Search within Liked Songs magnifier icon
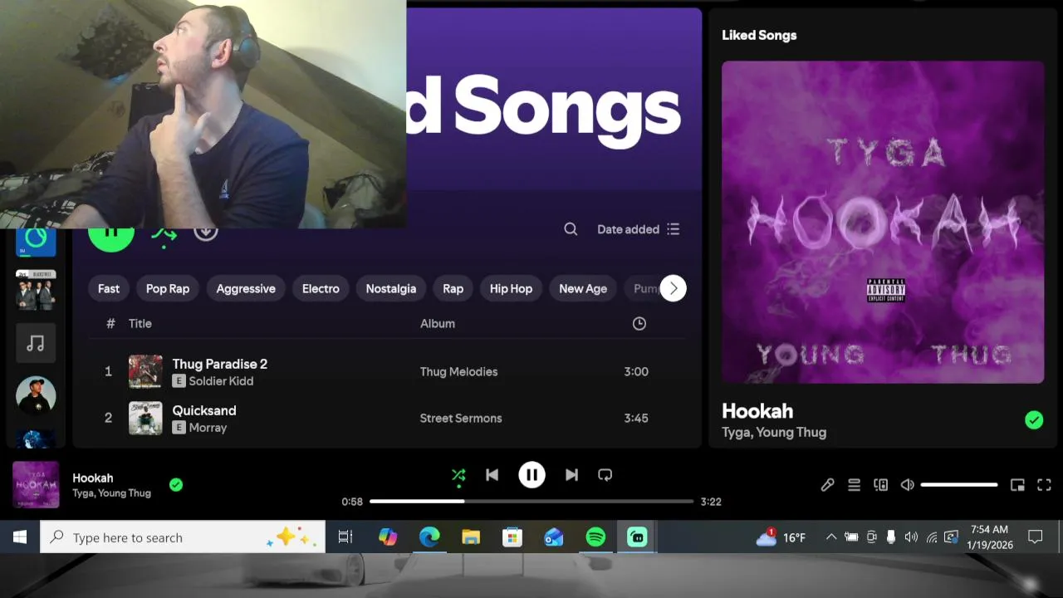The width and height of the screenshot is (1063, 598). [571, 229]
